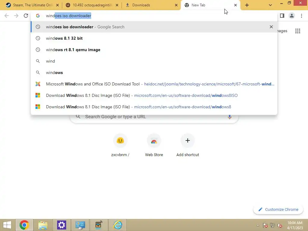Select the search suggestion windows
The width and height of the screenshot is (308, 231).
click(154, 72)
